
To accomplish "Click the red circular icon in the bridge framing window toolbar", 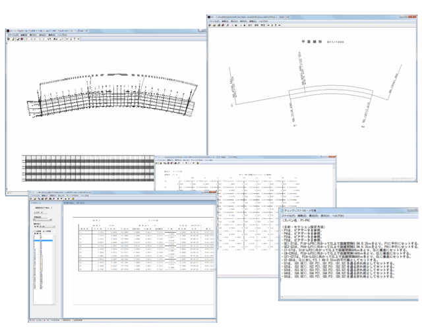I will click(x=22, y=39).
